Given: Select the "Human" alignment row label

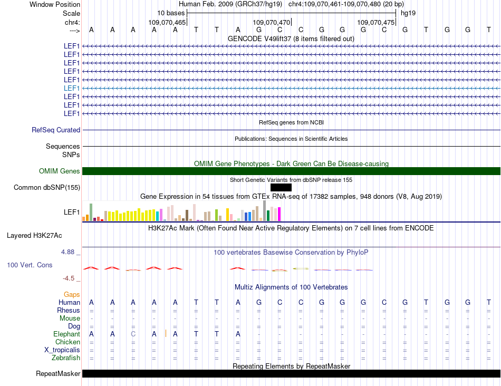Looking at the screenshot, I should point(69,303).
